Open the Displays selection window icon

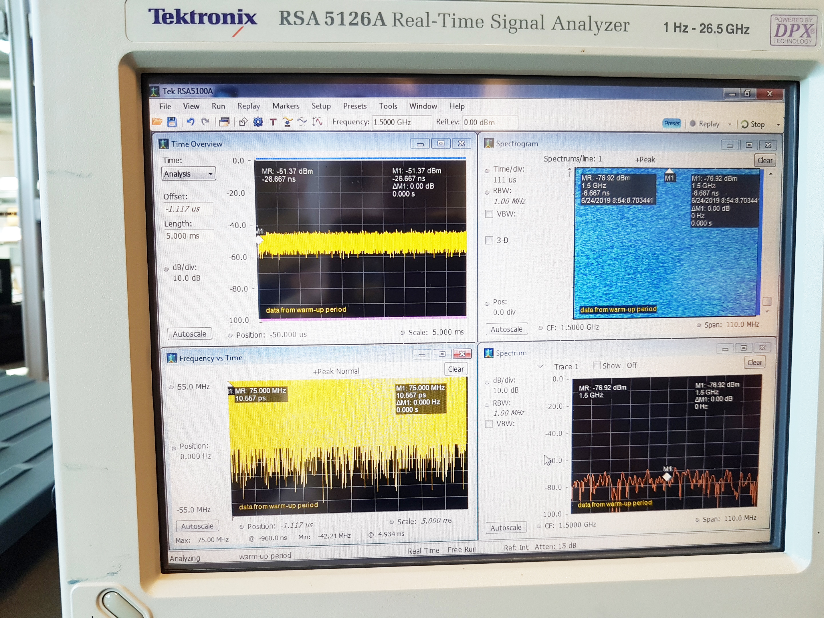point(224,122)
